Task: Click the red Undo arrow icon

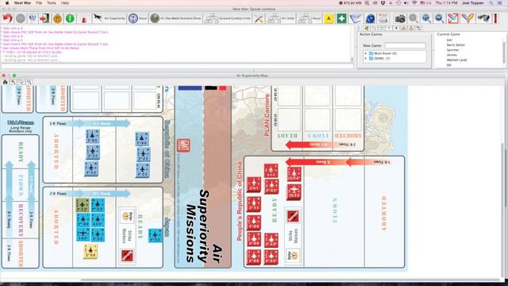Action: 7,18
